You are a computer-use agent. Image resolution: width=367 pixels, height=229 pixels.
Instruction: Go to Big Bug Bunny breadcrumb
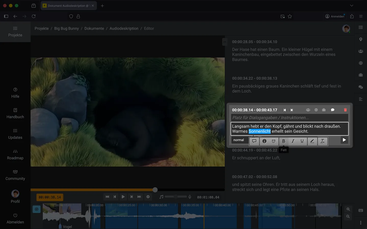(67, 28)
